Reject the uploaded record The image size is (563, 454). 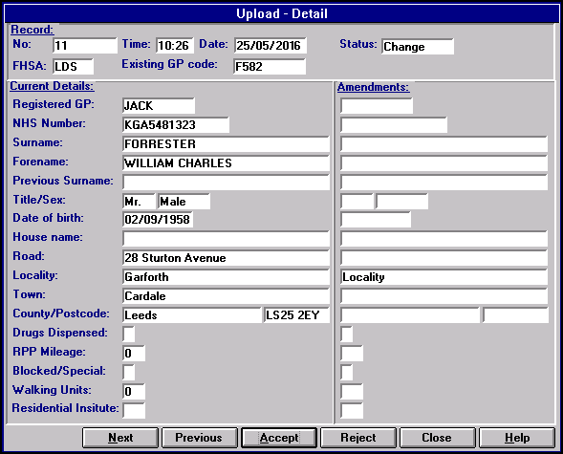[x=358, y=438]
